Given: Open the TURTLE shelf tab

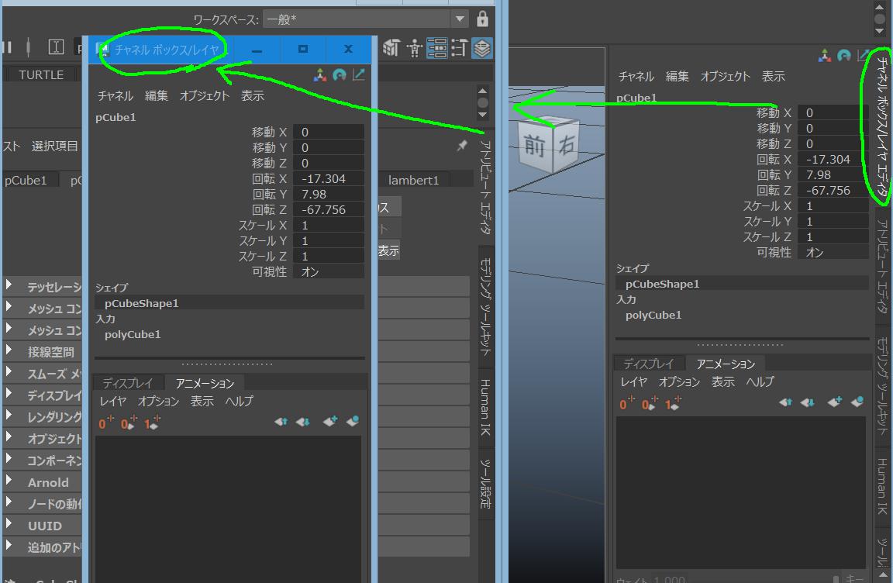Looking at the screenshot, I should pos(41,74).
